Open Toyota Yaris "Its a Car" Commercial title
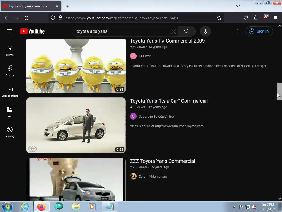 [x=169, y=101]
